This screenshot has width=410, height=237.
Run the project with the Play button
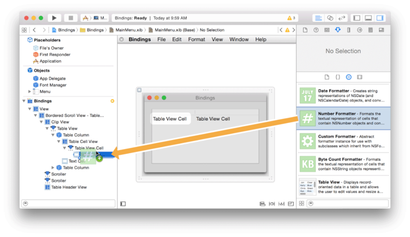(54, 17)
